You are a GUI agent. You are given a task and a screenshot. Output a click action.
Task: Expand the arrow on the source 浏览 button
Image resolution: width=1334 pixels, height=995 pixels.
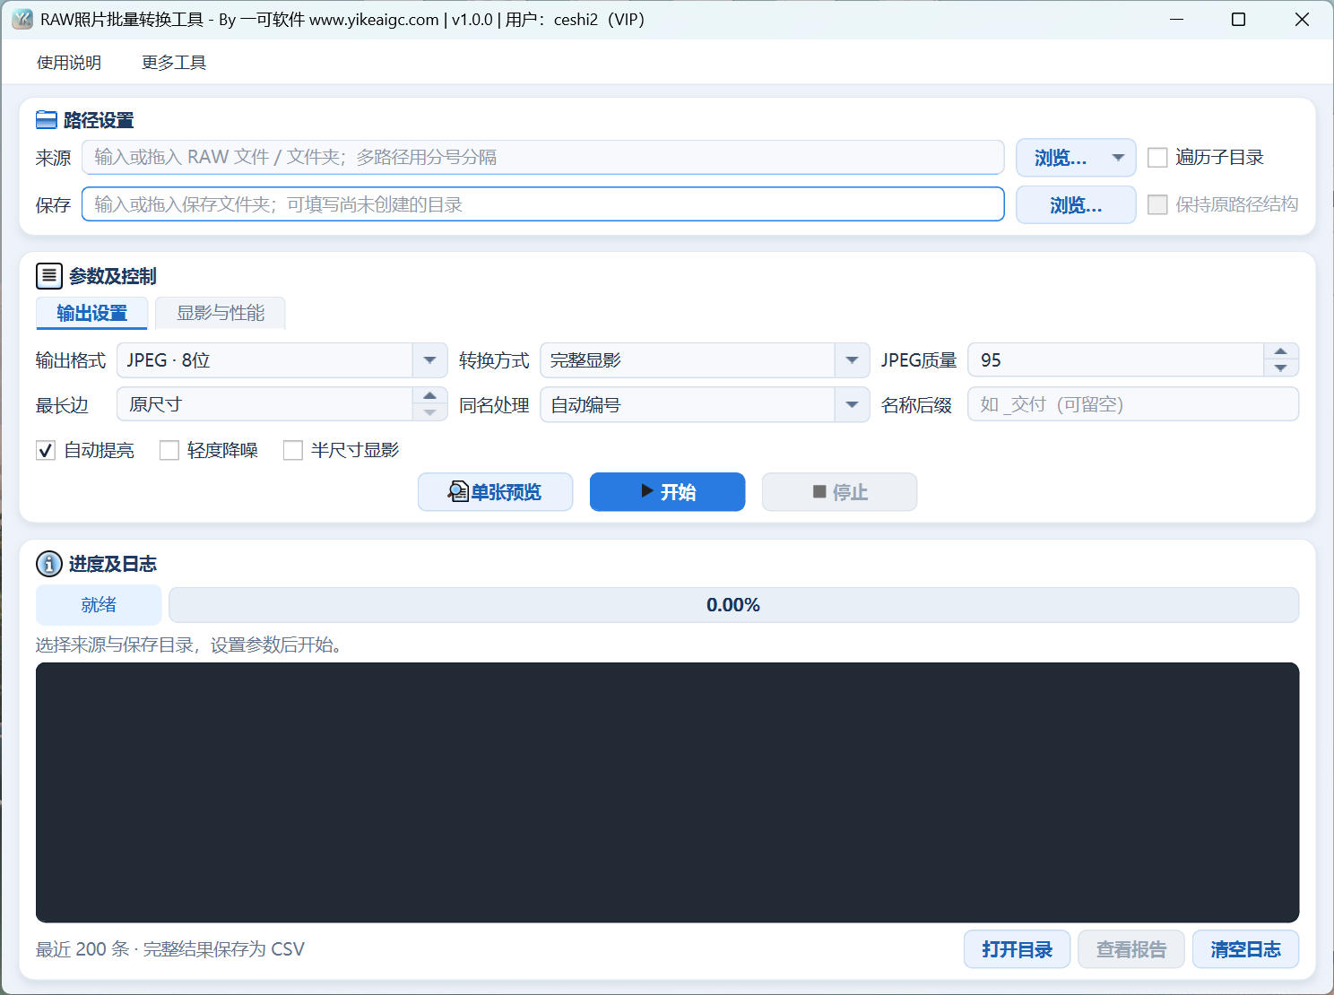pos(1118,158)
